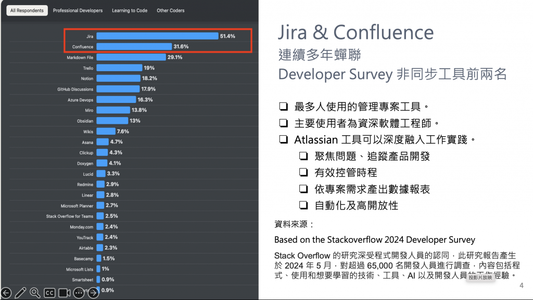The height and width of the screenshot is (300, 533).
Task: Click the Stack Overflow for Teams label
Action: [x=70, y=216]
